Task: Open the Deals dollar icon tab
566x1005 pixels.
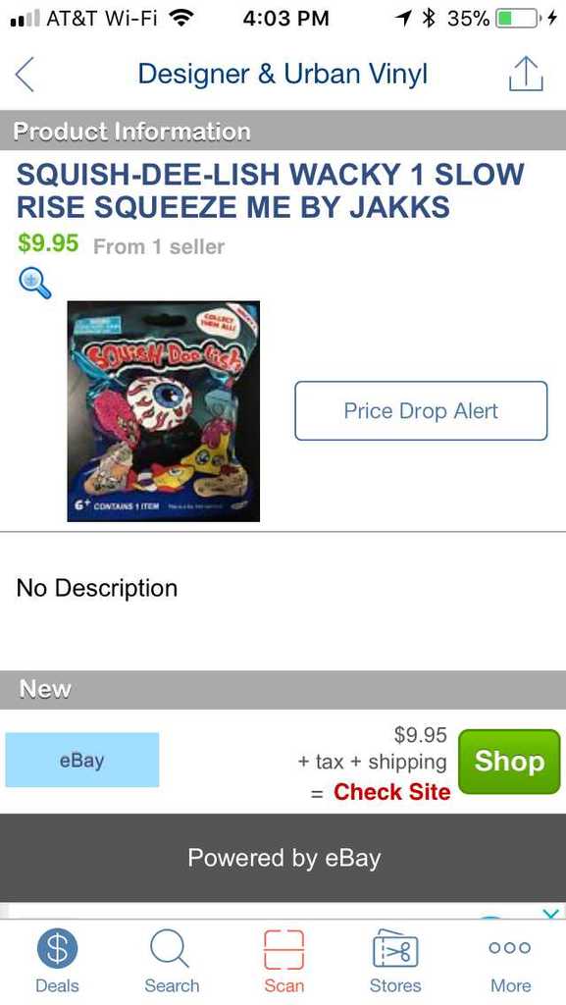Action: click(x=57, y=962)
